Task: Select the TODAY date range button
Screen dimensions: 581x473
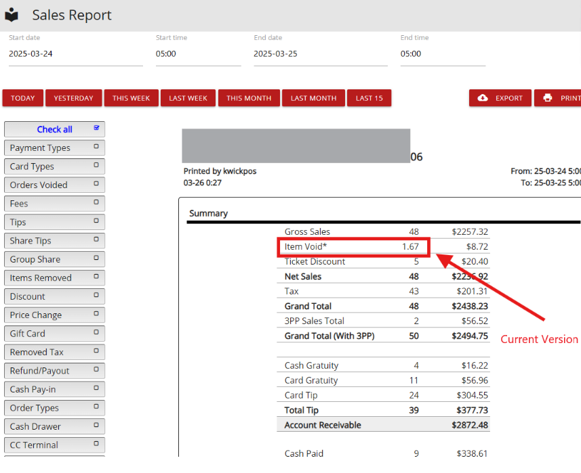Action: click(23, 98)
